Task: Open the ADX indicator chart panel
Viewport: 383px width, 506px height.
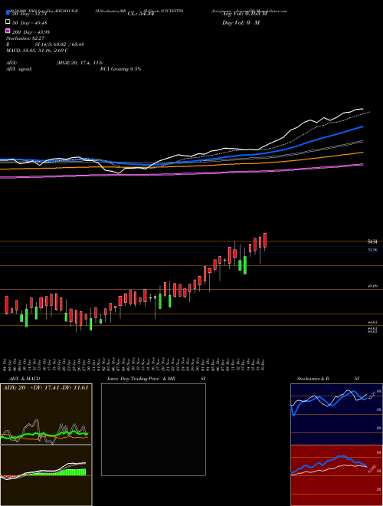Action: [x=46, y=414]
